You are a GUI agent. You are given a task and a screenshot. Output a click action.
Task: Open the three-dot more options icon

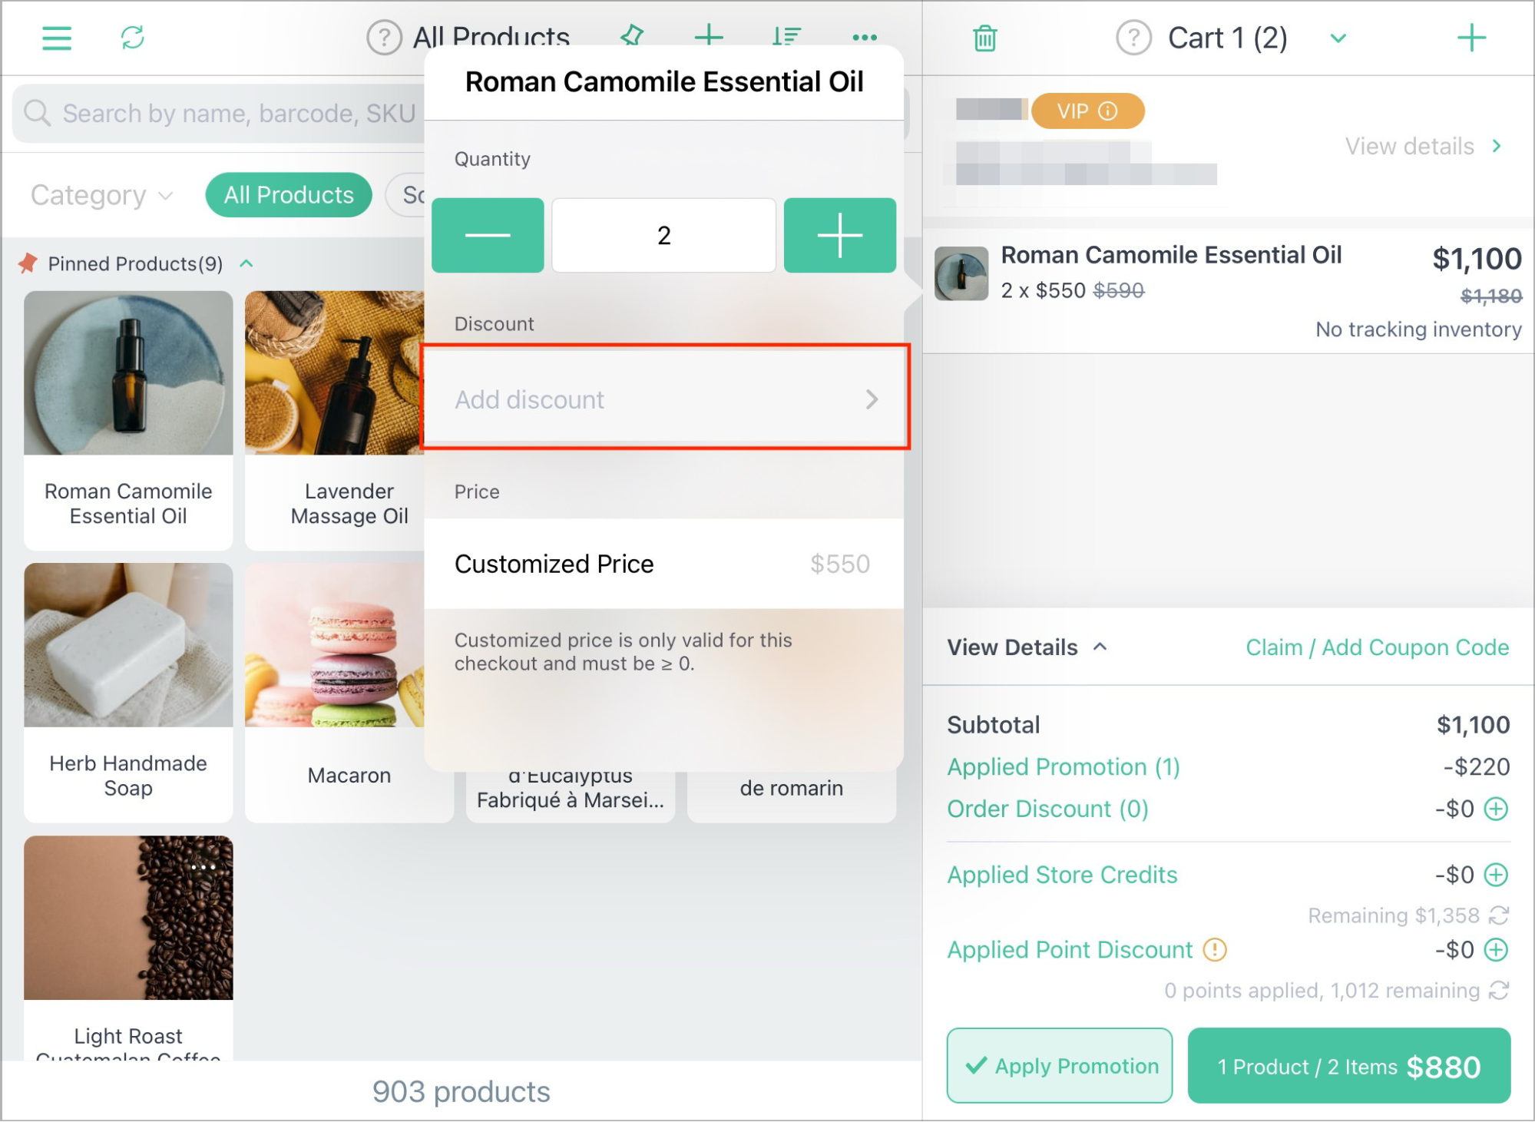pos(865,37)
